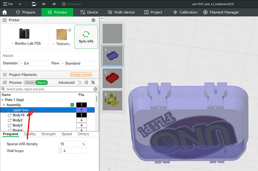Click the Sparse infill density field

tap(73, 144)
